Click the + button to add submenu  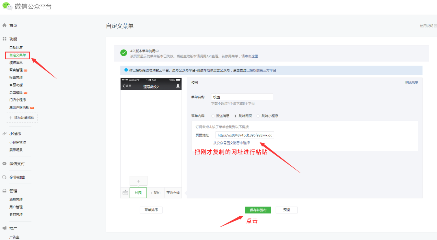pos(138,181)
